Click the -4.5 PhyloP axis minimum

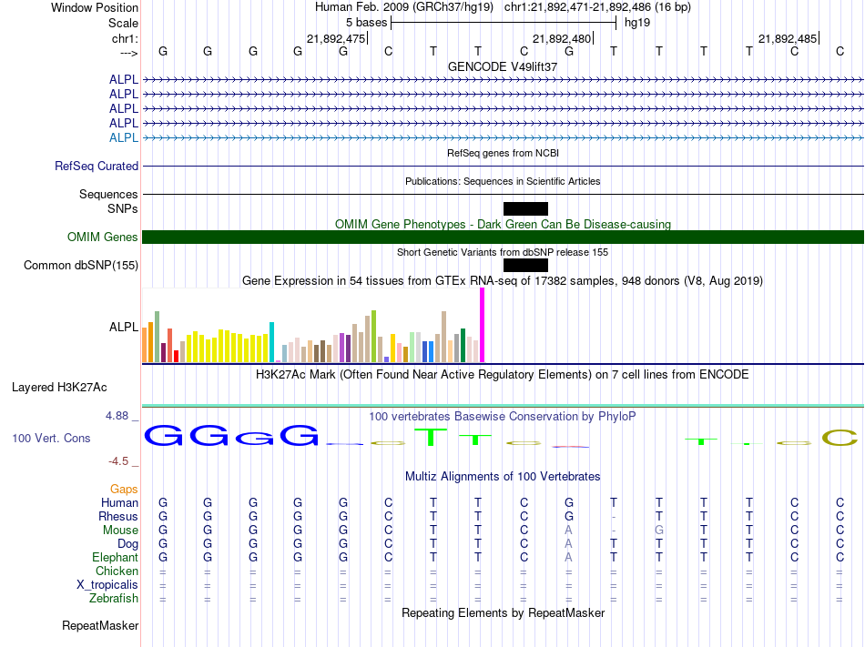coord(118,461)
